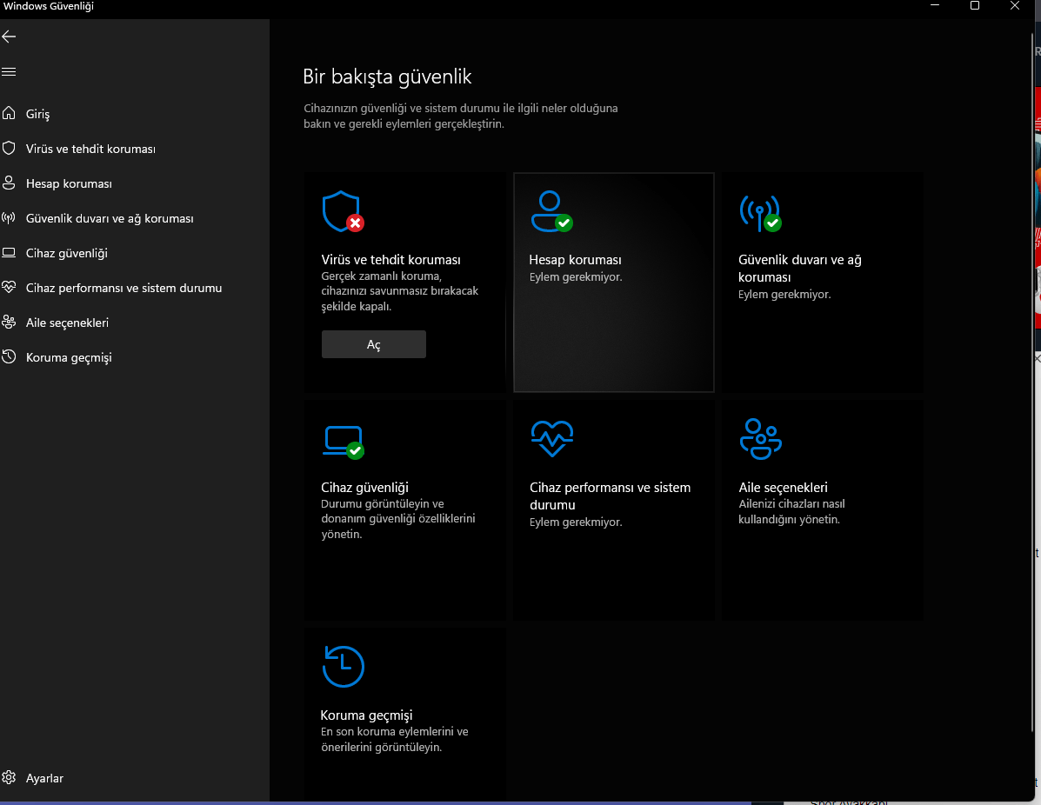Image resolution: width=1041 pixels, height=805 pixels.
Task: Open the hamburger navigation menu
Action: (9, 71)
